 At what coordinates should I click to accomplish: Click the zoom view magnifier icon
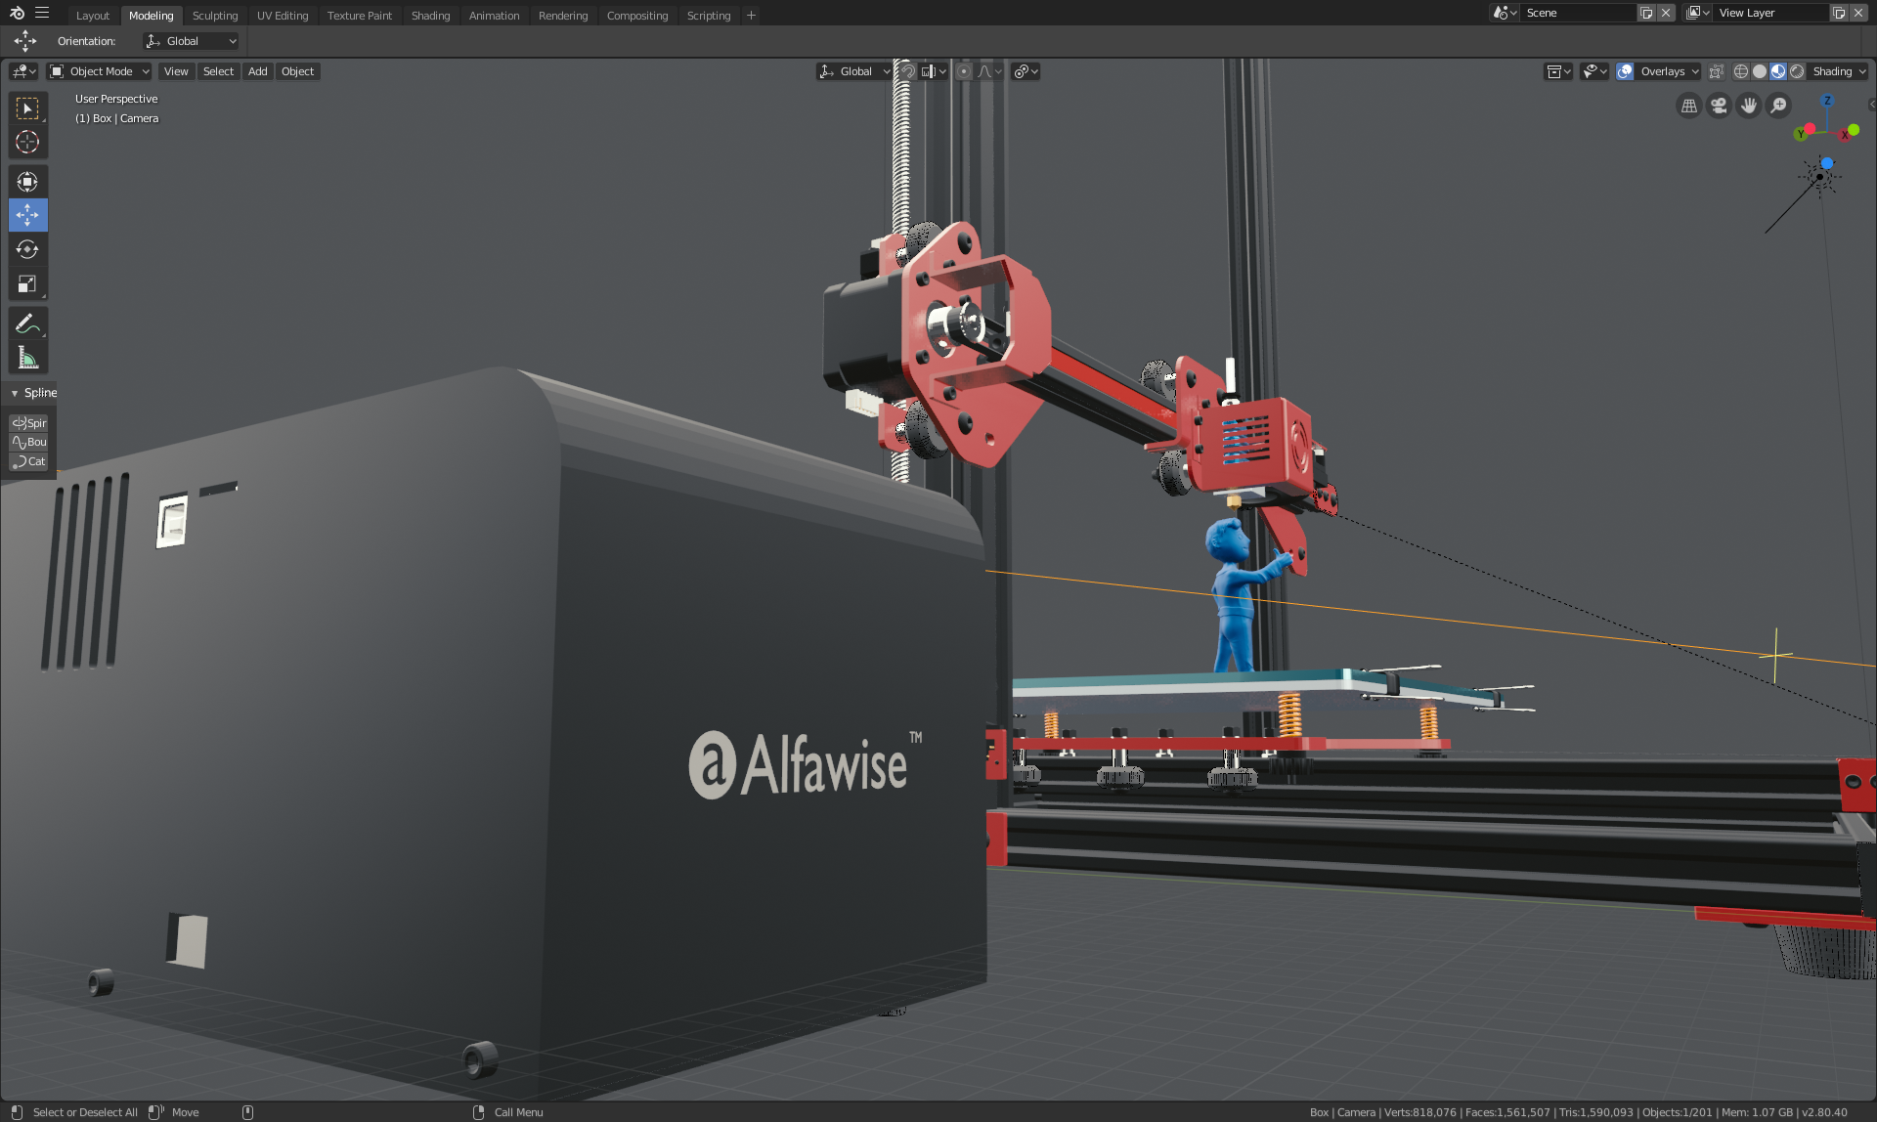(1779, 106)
